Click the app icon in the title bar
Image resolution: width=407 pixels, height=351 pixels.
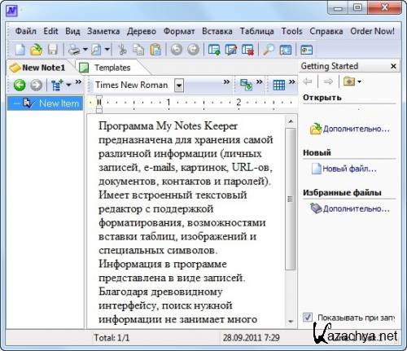click(x=12, y=11)
